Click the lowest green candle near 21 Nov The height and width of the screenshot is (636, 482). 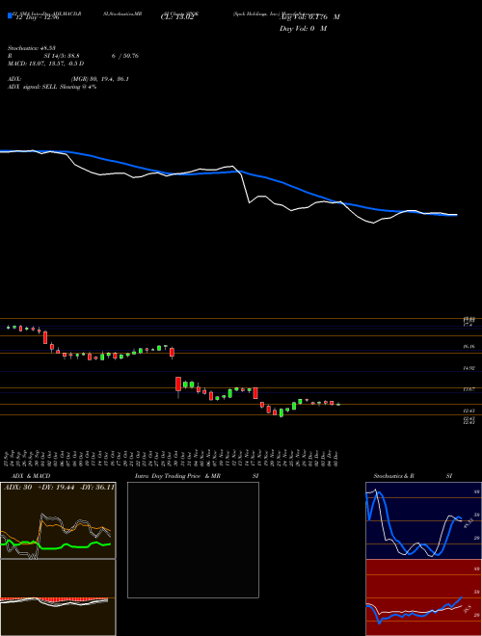coord(281,412)
